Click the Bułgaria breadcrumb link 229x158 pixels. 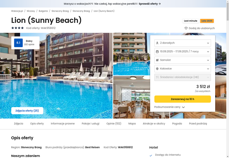tap(43, 11)
